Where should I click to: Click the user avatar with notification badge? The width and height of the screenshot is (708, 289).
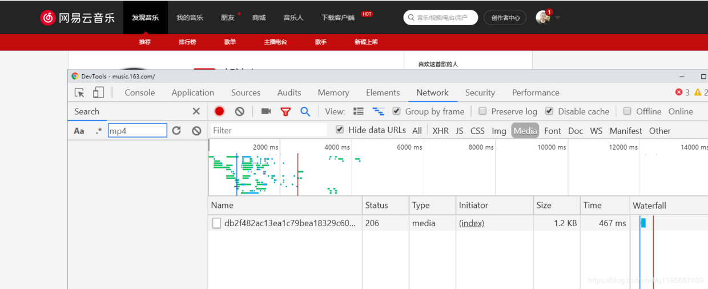coord(543,17)
